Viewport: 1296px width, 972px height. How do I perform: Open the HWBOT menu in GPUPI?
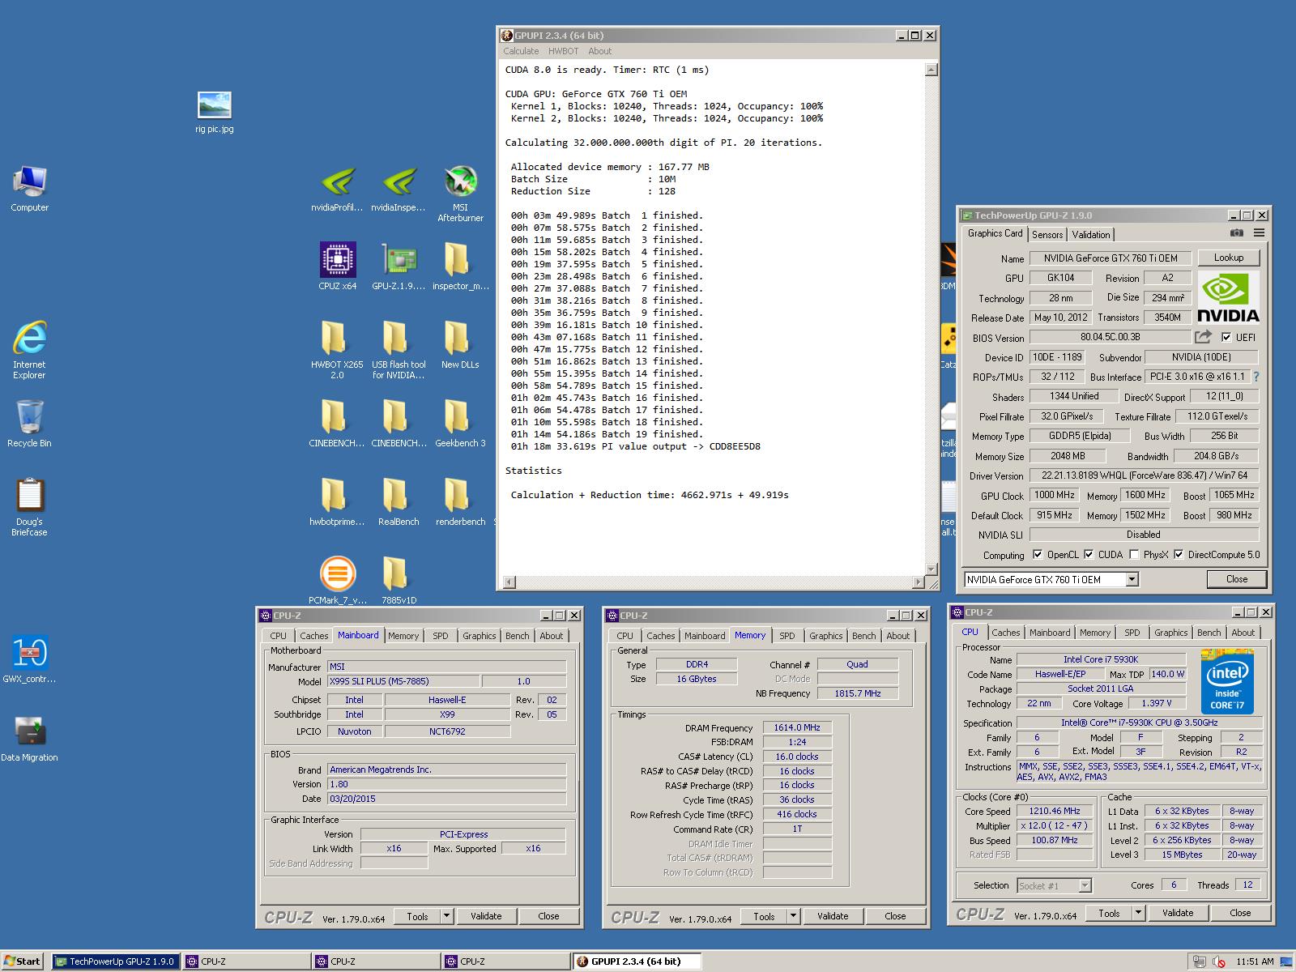tap(563, 51)
